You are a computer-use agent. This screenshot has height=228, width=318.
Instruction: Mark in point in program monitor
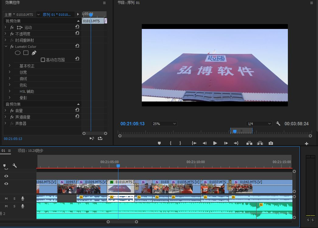pos(170,143)
